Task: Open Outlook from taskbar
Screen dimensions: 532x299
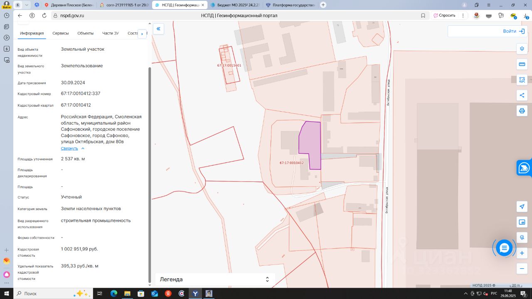Action: point(155,294)
